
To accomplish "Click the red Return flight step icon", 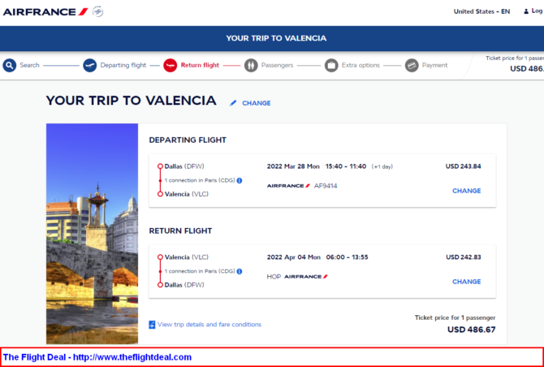I will [171, 65].
